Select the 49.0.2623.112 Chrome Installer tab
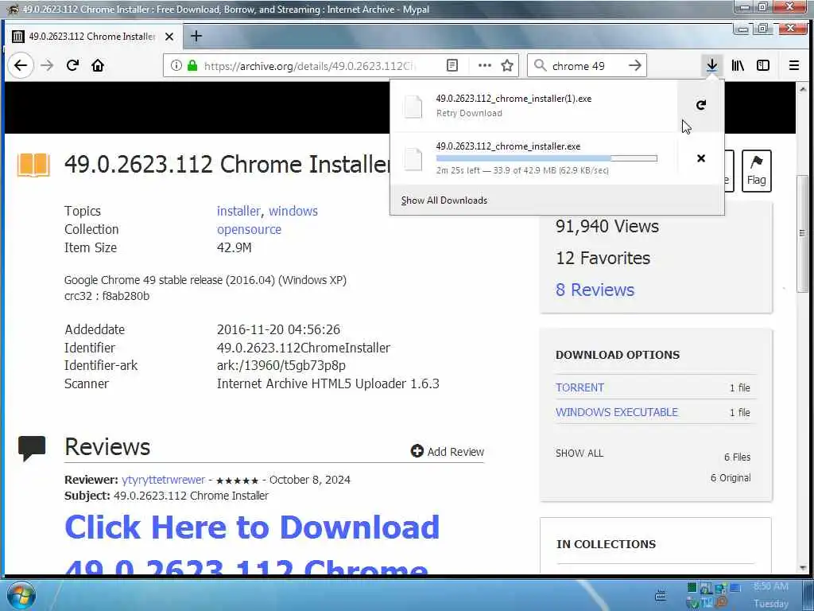Image resolution: width=814 pixels, height=611 pixels. click(x=94, y=37)
